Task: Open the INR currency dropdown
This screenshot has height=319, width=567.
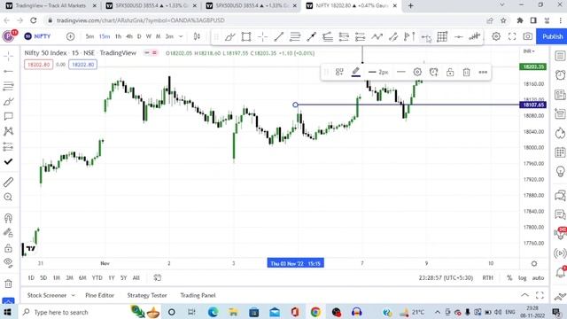Action: (529, 51)
